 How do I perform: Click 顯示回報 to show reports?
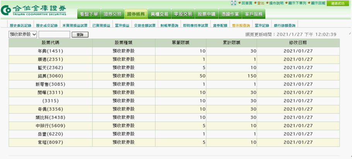(317, 3)
